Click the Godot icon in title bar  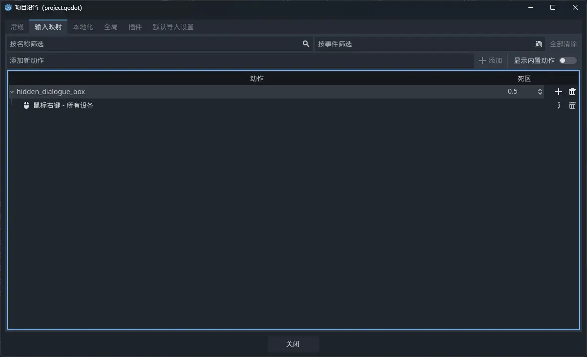8,7
